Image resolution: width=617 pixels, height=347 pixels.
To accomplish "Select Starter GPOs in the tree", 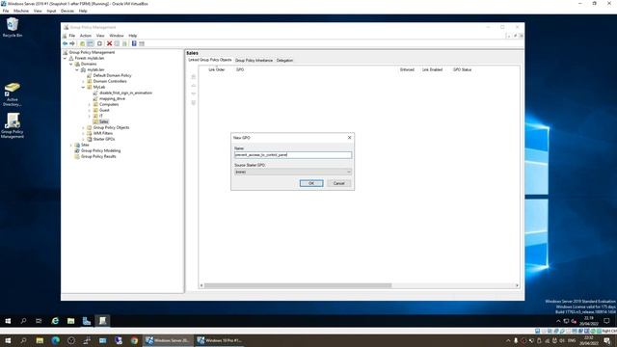I will pyautogui.click(x=104, y=139).
